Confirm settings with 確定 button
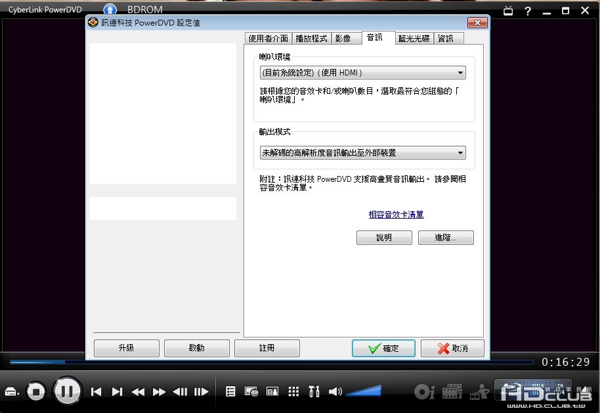 383,348
